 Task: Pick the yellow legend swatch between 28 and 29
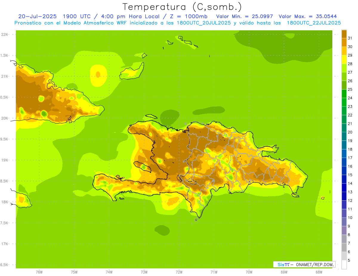[x=344, y=60]
